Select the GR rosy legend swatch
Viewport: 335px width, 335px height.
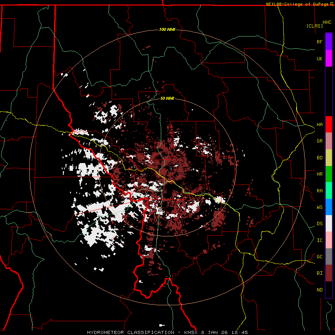pyautogui.click(x=329, y=141)
